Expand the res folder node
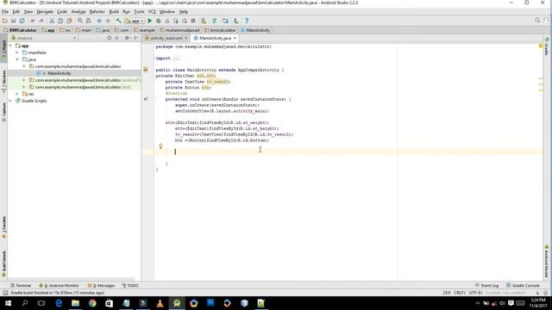Viewport: 552px width, 310px height. (17, 94)
